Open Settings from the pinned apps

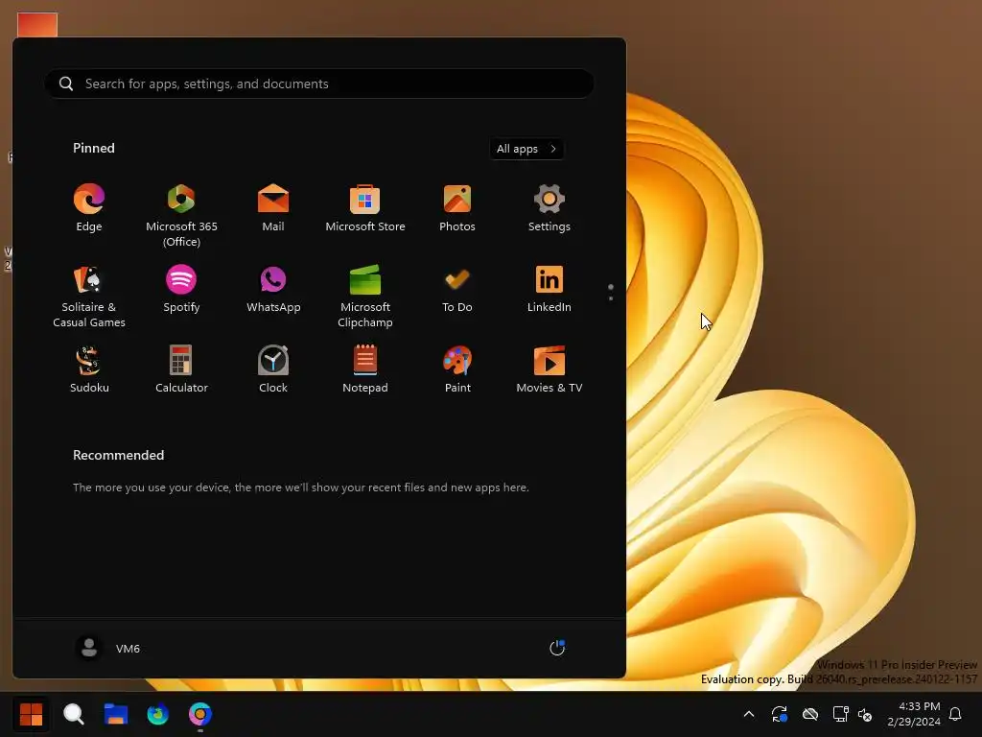pos(549,208)
